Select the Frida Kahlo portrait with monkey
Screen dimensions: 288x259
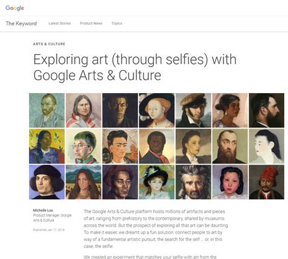pos(120,146)
